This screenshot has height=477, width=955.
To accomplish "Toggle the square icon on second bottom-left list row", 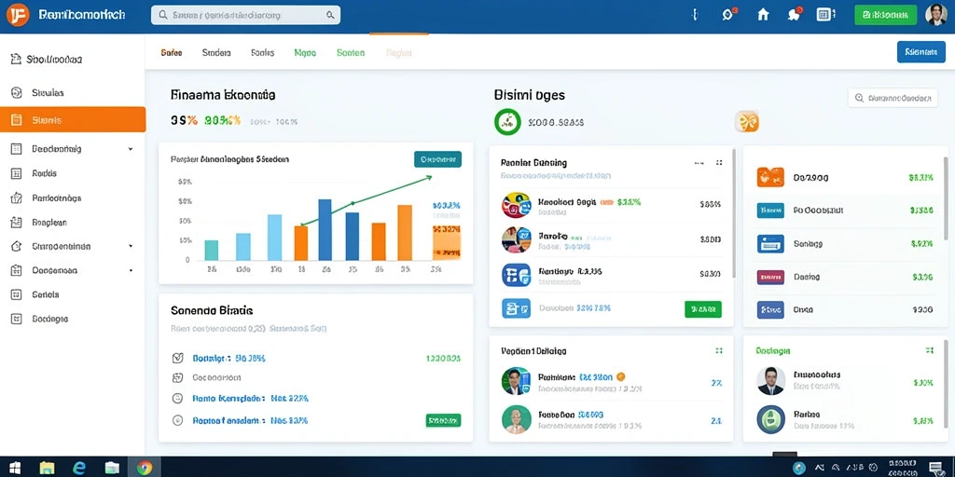I will coord(178,378).
